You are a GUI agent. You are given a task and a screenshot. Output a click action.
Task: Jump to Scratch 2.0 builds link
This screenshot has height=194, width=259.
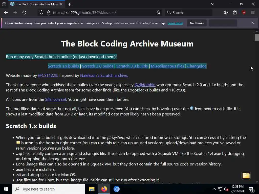(x=98, y=66)
